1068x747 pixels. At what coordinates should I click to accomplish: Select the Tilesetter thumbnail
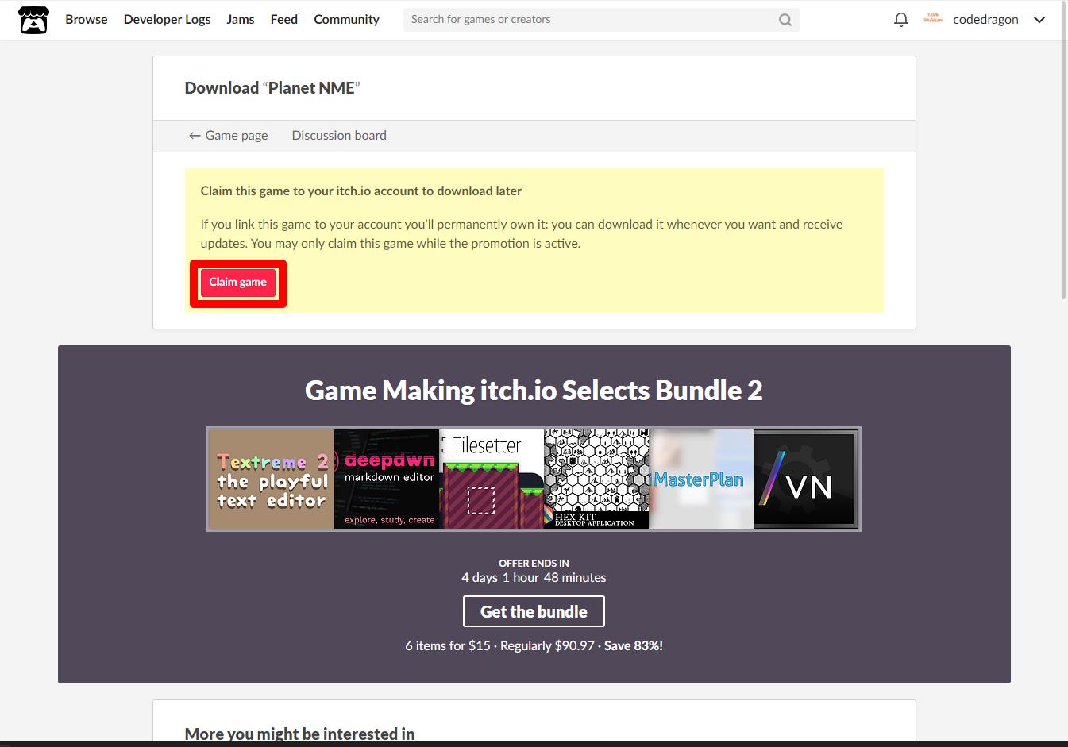point(492,479)
